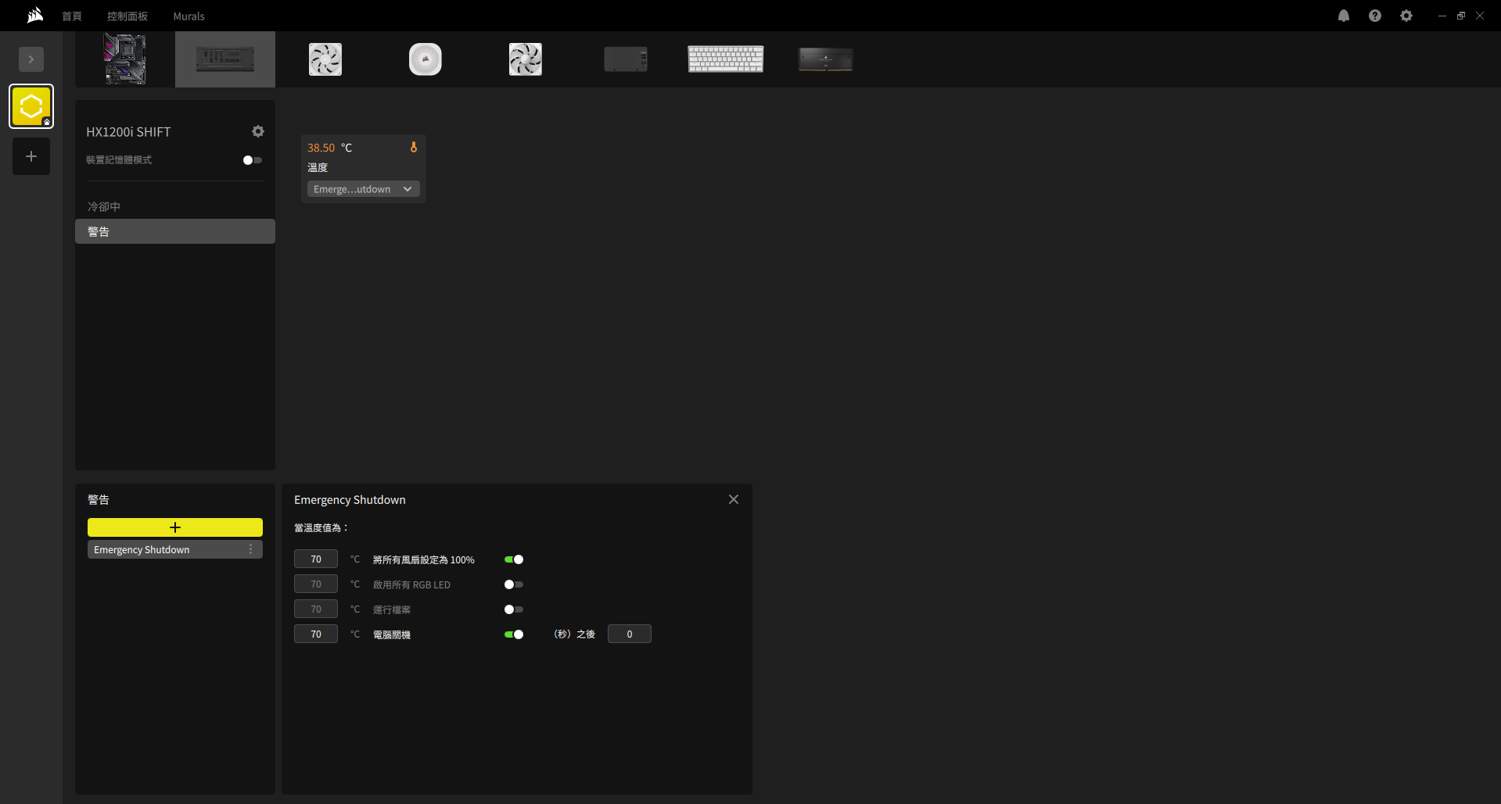Screen dimensions: 1501x804
Task: Select the round pump cooler device icon
Action: pyautogui.click(x=425, y=59)
